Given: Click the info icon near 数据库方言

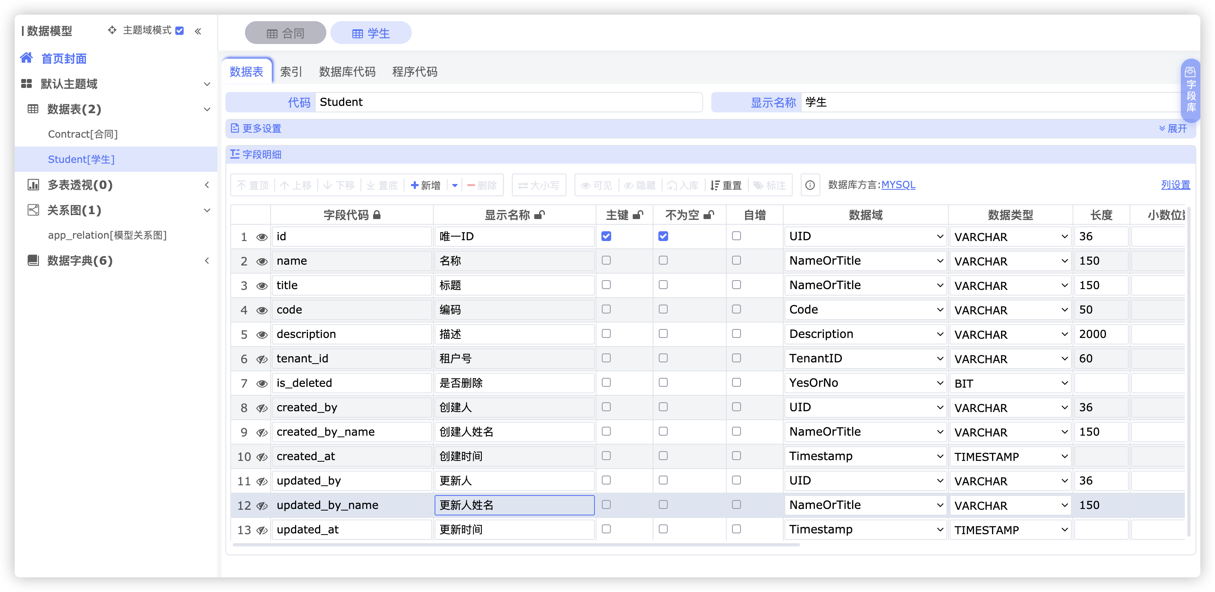Looking at the screenshot, I should (810, 185).
